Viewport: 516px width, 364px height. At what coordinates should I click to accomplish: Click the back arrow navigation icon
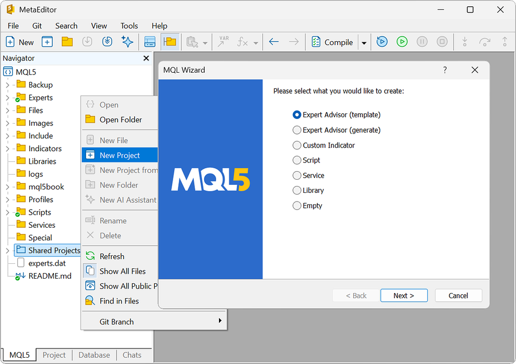274,42
